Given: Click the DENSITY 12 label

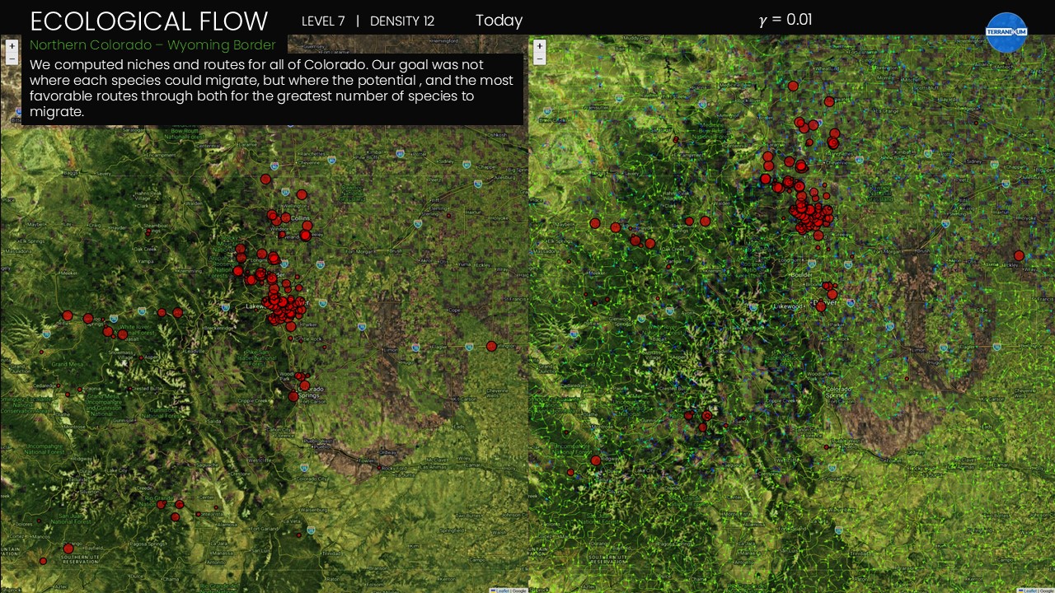Looking at the screenshot, I should point(402,21).
